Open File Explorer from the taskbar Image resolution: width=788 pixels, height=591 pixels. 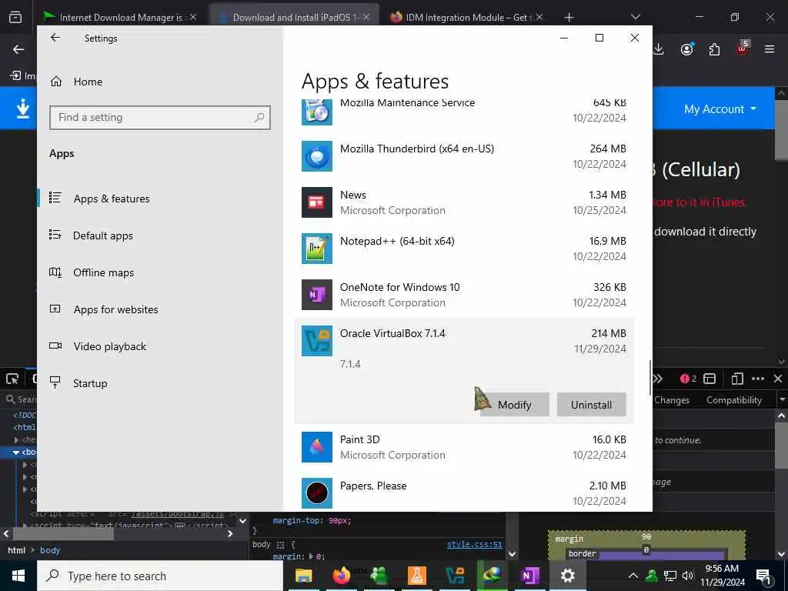tap(303, 576)
